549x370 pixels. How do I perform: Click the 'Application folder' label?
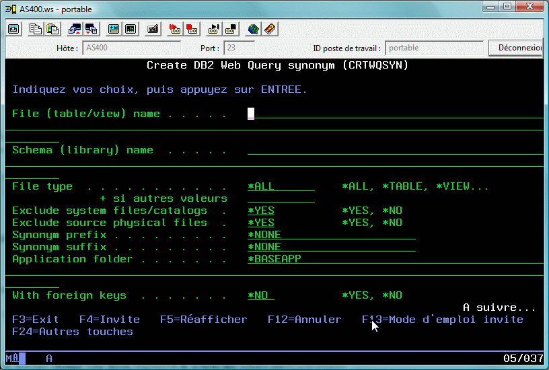tap(73, 259)
